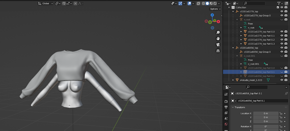
Task: Toggle the camera view icon
Action: (218, 45)
